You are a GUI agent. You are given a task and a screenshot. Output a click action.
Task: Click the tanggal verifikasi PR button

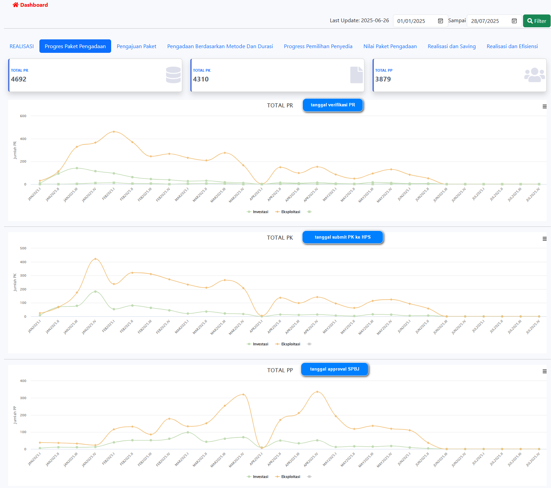tap(333, 105)
